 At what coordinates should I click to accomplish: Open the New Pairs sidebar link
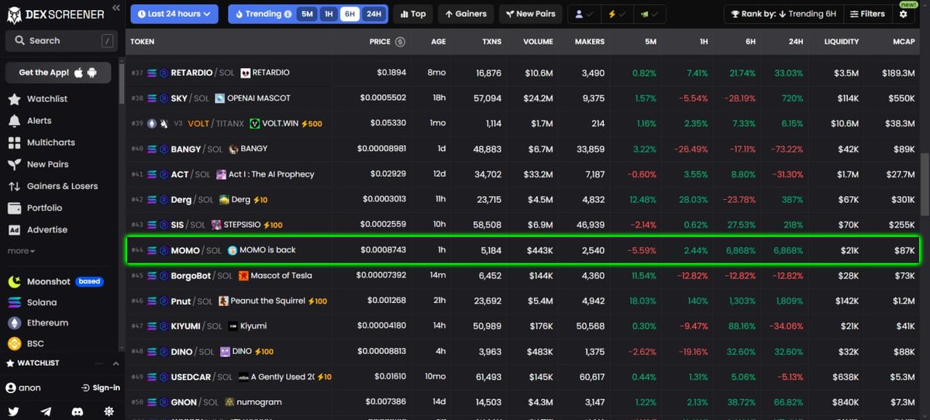tap(47, 164)
